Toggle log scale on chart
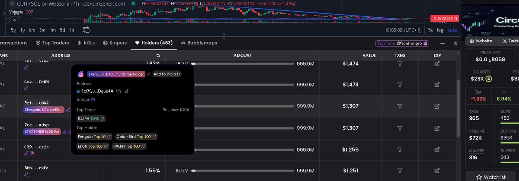Image resolution: width=519 pixels, height=181 pixels. tap(440, 30)
